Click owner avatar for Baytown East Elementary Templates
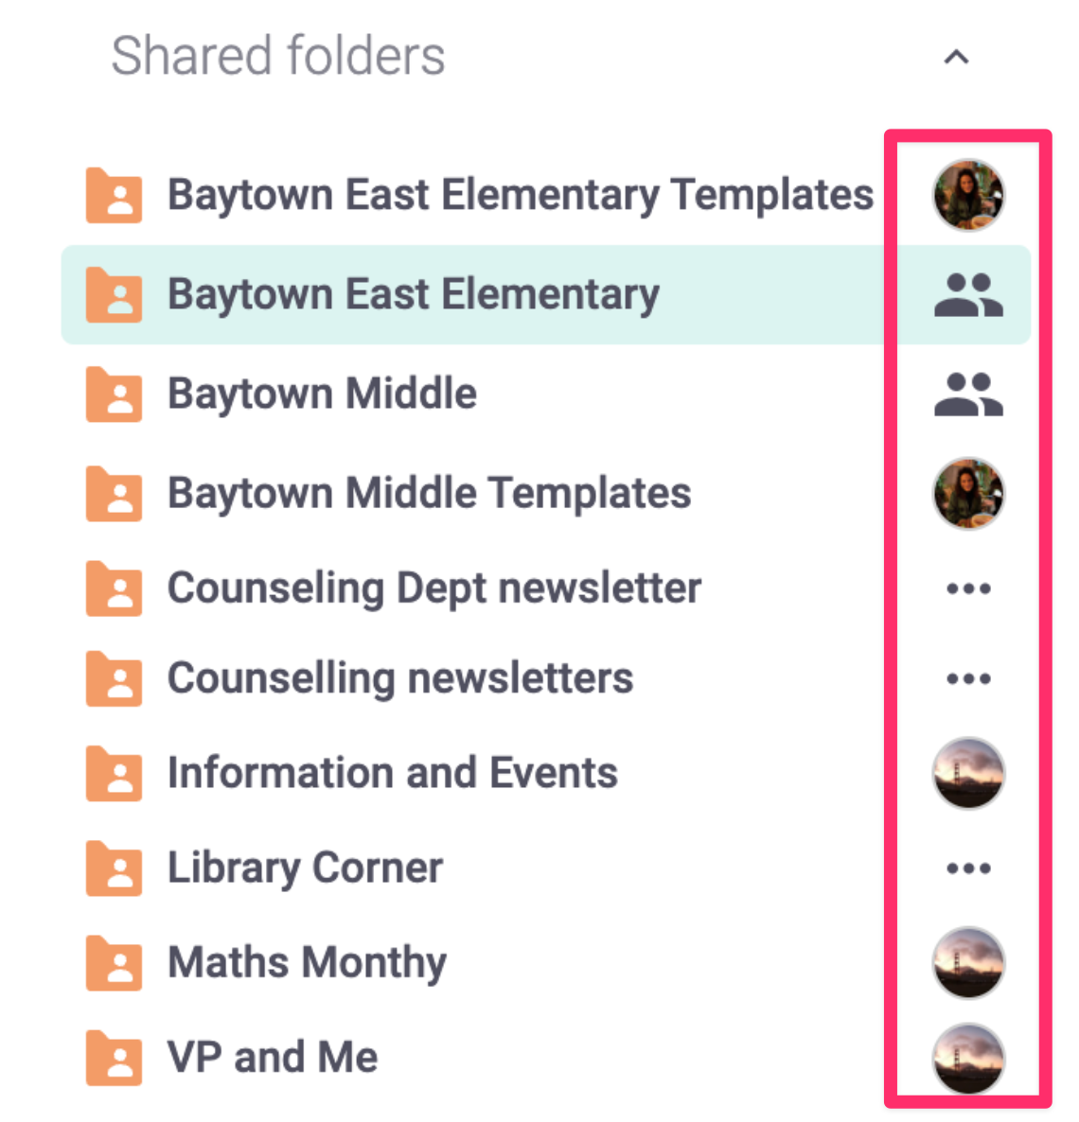This screenshot has width=1079, height=1122. [968, 195]
